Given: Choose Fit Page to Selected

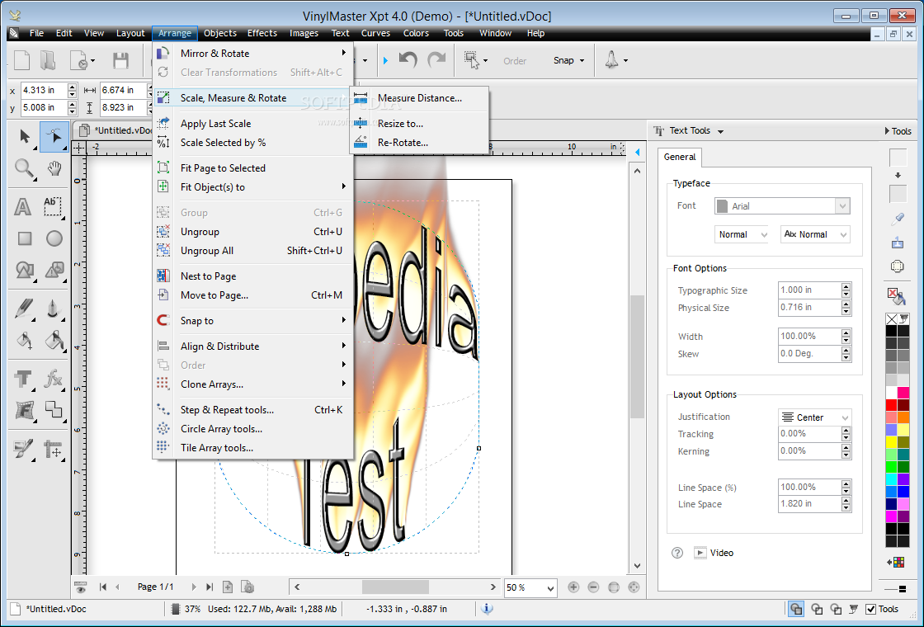Looking at the screenshot, I should (253, 168).
